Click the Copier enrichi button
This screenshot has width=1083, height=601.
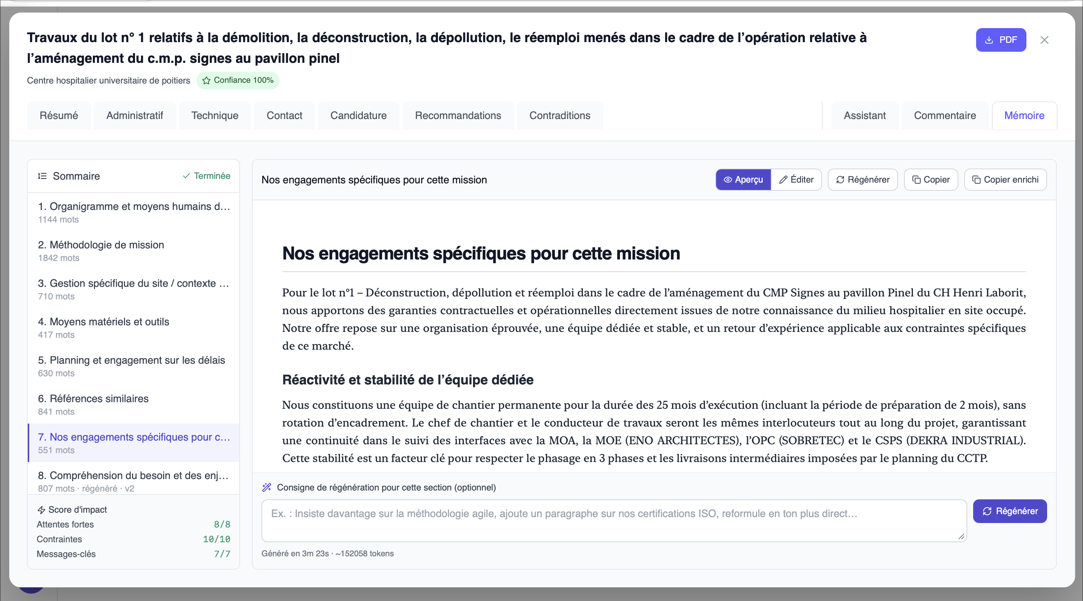tap(1005, 180)
